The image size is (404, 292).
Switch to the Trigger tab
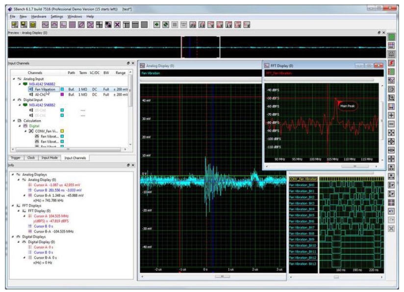pyautogui.click(x=16, y=158)
